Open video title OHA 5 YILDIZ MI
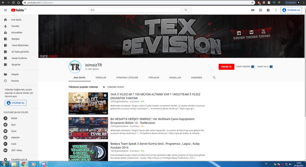Screen dimensions: 306x167 pyautogui.click(x=155, y=96)
